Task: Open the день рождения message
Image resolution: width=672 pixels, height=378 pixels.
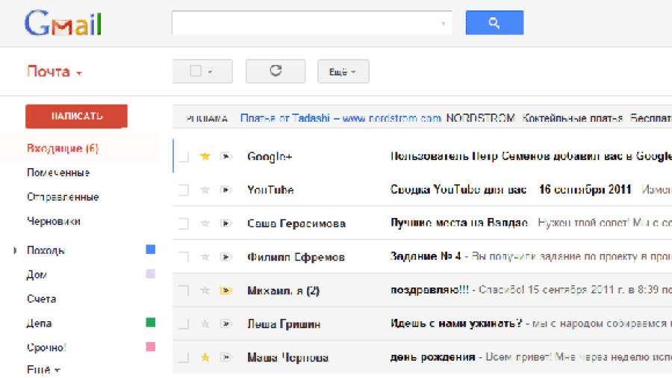Action: (x=432, y=356)
